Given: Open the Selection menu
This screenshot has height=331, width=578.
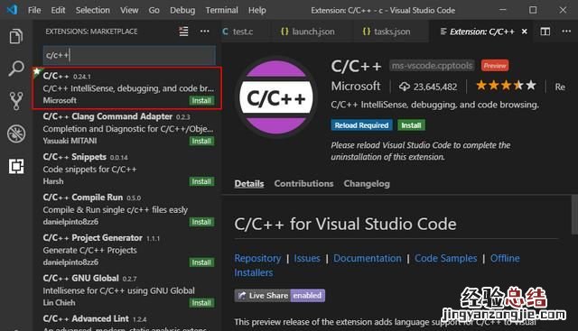Looking at the screenshot, I should (x=93, y=10).
